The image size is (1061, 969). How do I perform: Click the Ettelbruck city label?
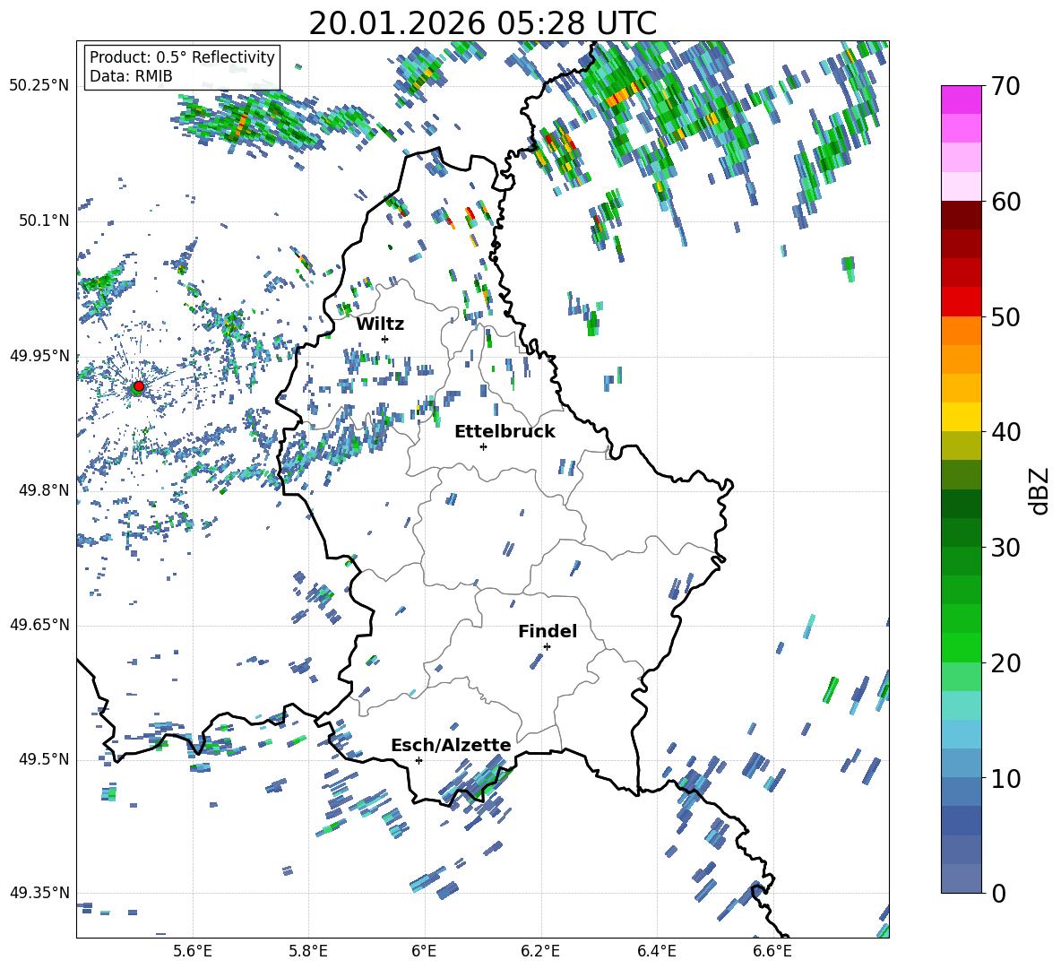coord(505,431)
